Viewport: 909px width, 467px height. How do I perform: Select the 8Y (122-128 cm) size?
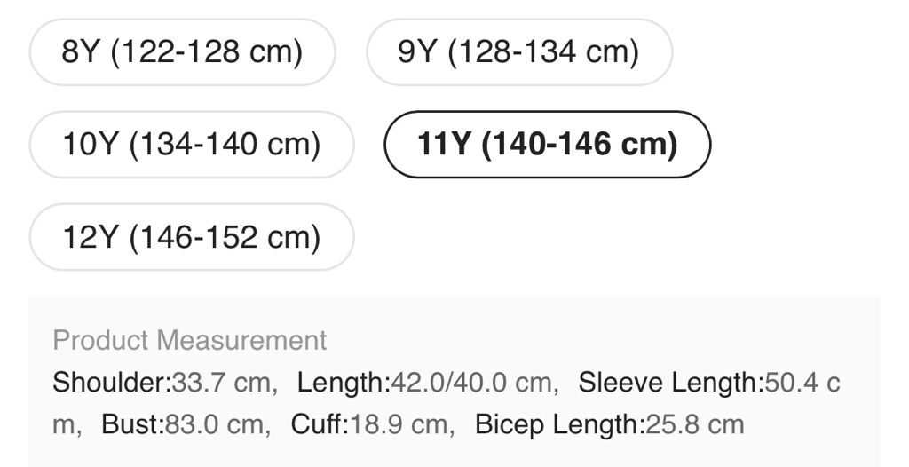(x=182, y=52)
